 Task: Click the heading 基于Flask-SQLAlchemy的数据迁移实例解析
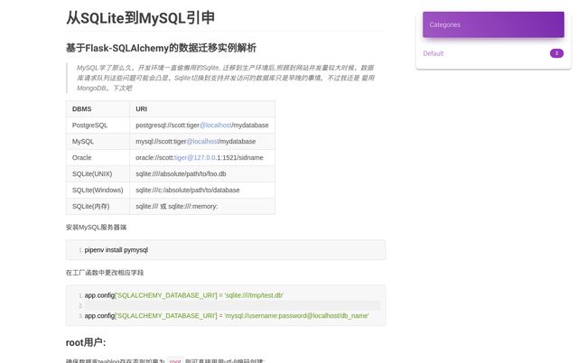(x=161, y=48)
